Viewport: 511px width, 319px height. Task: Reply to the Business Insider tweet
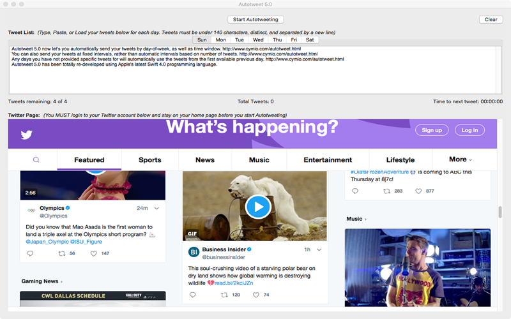[193, 295]
